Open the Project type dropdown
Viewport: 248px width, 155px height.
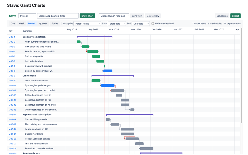pyautogui.click(x=27, y=16)
